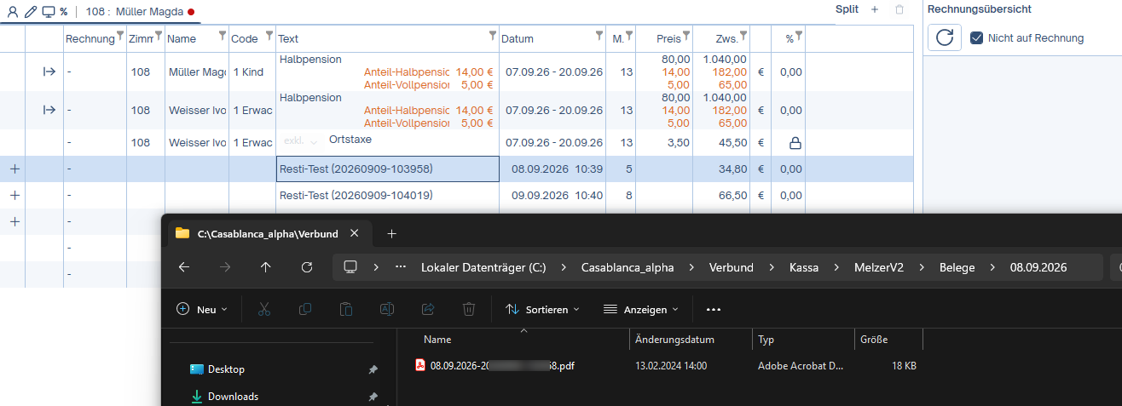Click the Rename icon in Explorer toolbar
This screenshot has width=1122, height=406.
tap(387, 310)
